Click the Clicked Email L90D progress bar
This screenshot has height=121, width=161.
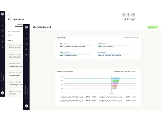pyautogui.click(x=113, y=45)
